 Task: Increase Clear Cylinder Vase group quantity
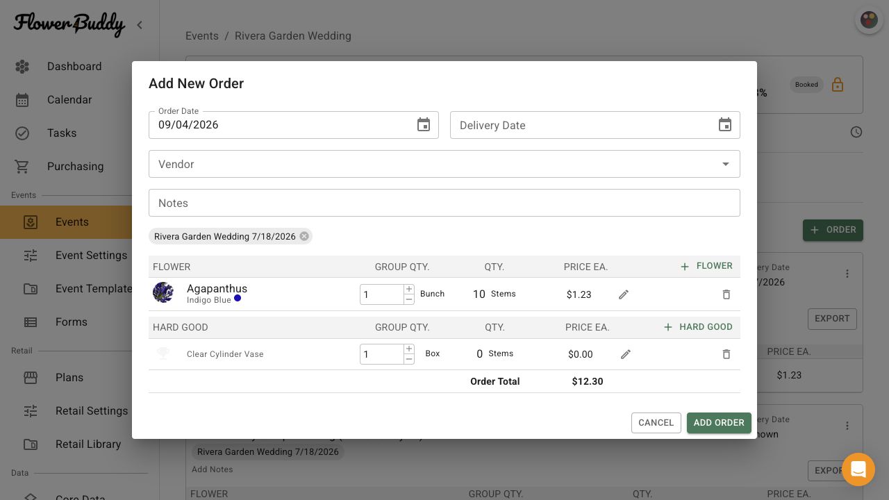pyautogui.click(x=409, y=349)
